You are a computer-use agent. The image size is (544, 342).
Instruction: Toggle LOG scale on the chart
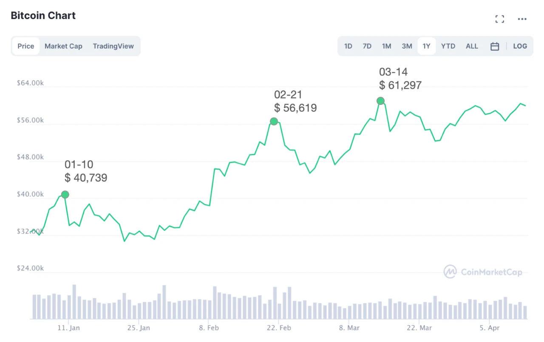(520, 46)
